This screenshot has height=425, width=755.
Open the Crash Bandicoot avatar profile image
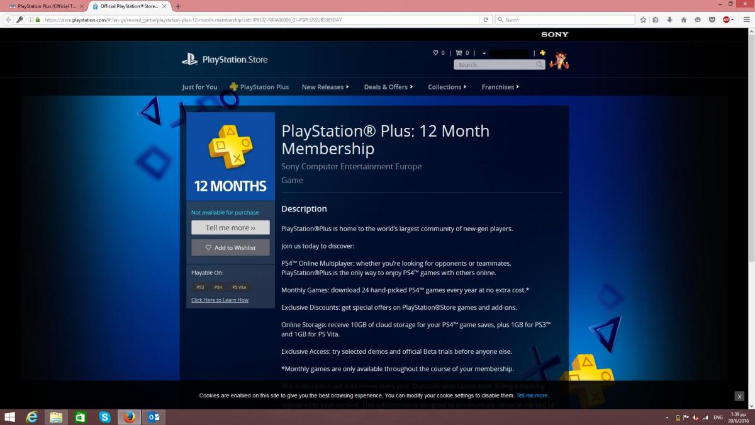pyautogui.click(x=559, y=60)
